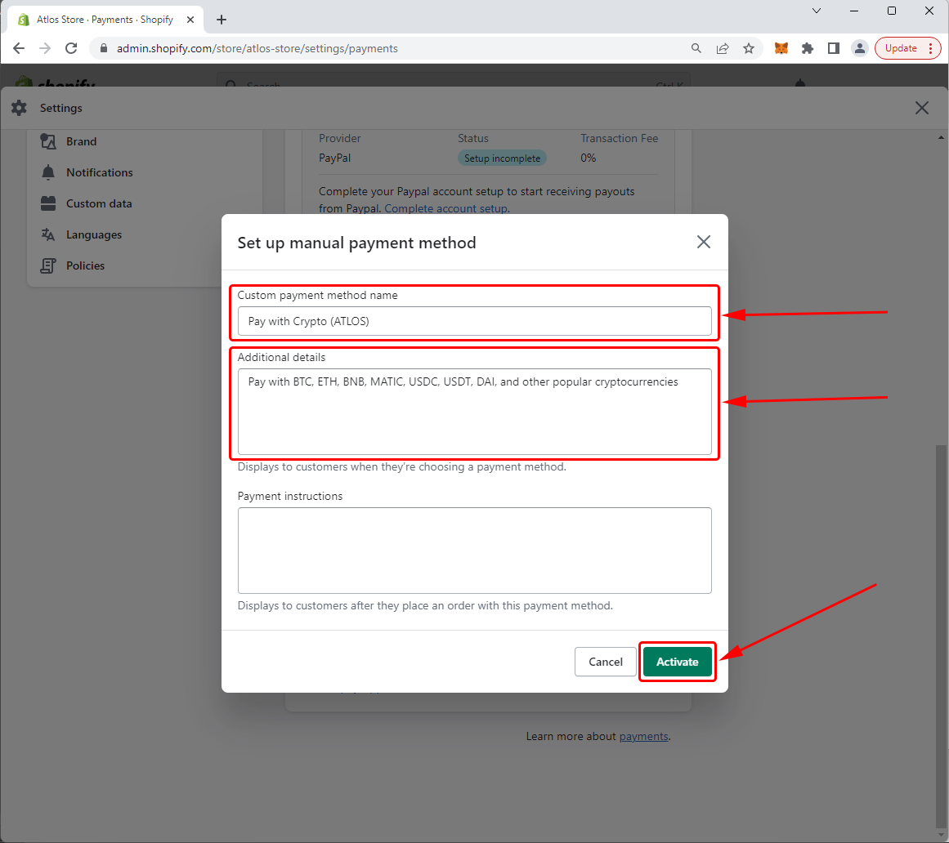This screenshot has height=843, width=949.
Task: Toggle the browser side panel icon
Action: point(834,48)
